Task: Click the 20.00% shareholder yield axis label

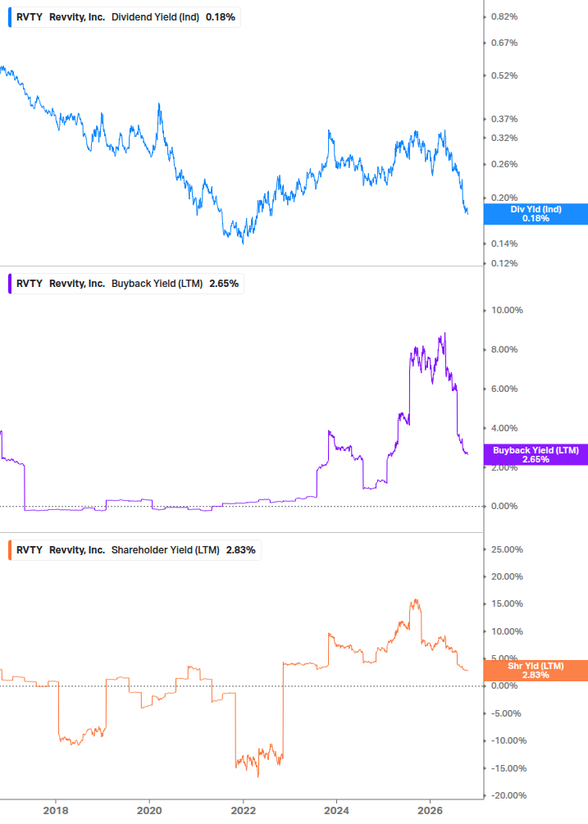Action: tap(507, 576)
